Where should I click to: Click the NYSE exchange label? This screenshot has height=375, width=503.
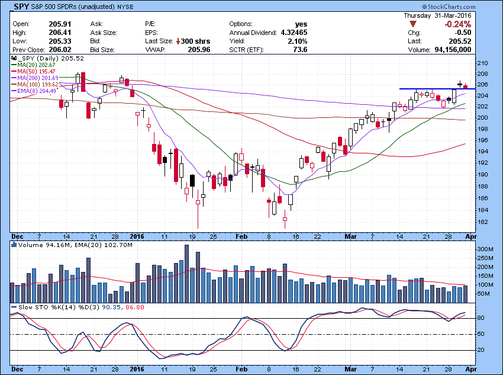tap(125, 7)
